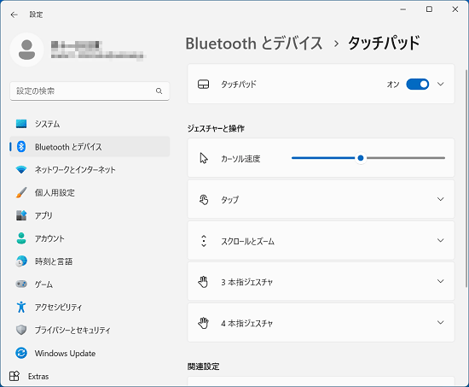Click the touchpad device icon

click(x=204, y=85)
